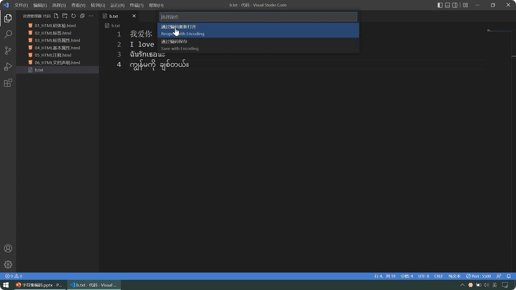516x290 pixels.
Task: Open the Search view in activity bar
Action: 8,34
